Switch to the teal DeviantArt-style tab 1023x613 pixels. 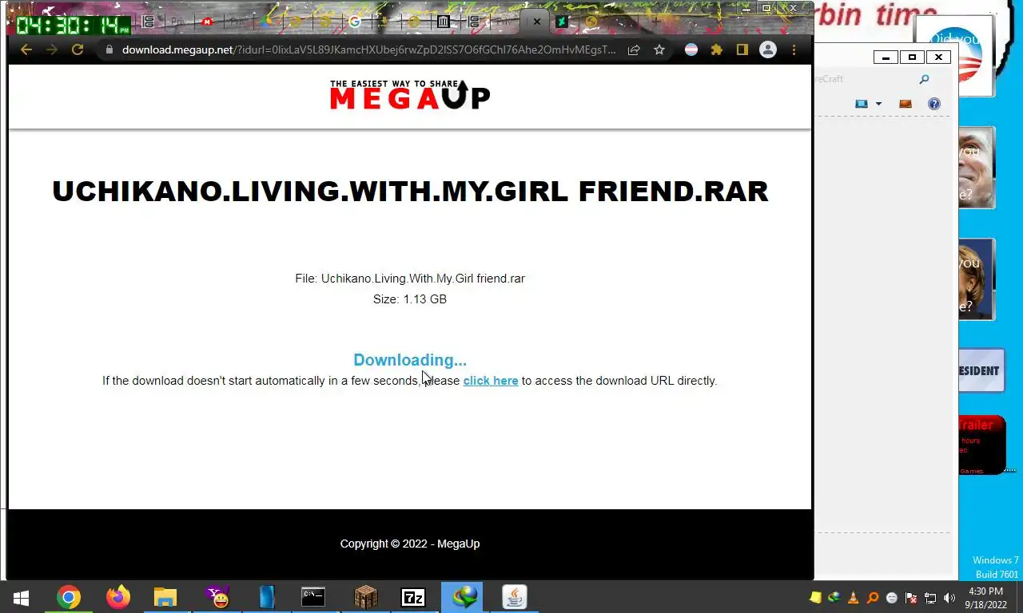tap(563, 22)
